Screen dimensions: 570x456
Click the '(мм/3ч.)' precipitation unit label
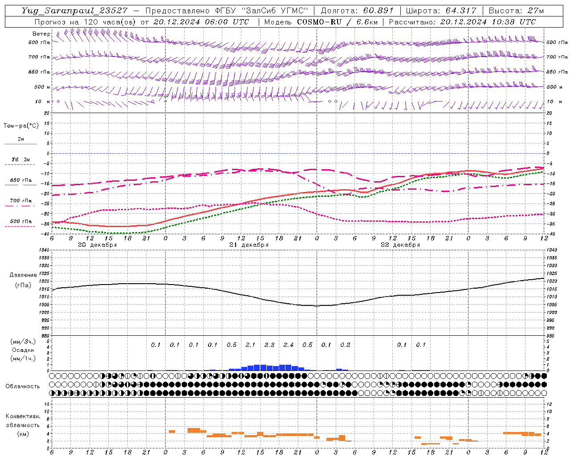click(23, 342)
